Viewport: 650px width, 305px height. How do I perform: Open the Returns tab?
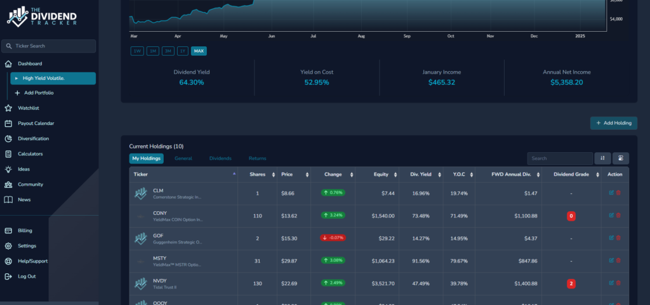(x=257, y=158)
